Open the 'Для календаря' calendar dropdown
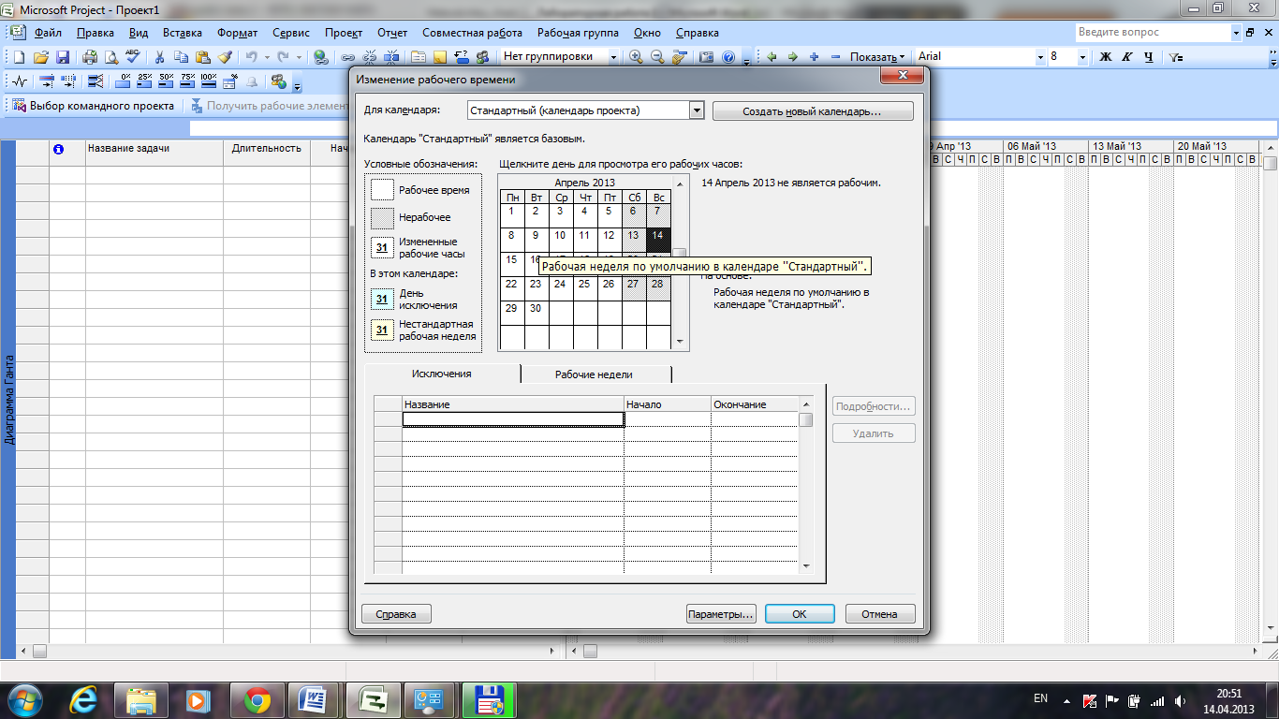Image resolution: width=1279 pixels, height=719 pixels. tap(696, 110)
